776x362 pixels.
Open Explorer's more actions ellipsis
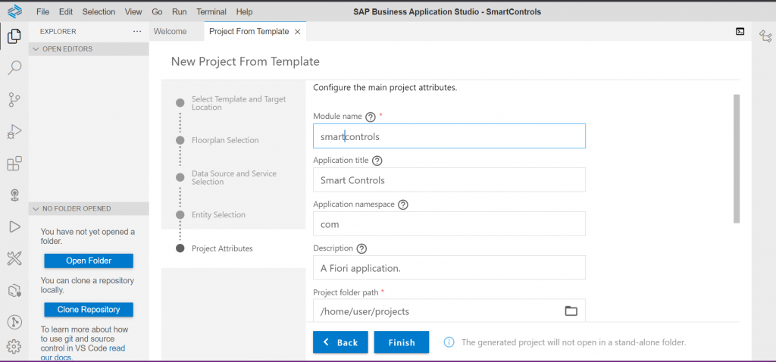point(137,31)
